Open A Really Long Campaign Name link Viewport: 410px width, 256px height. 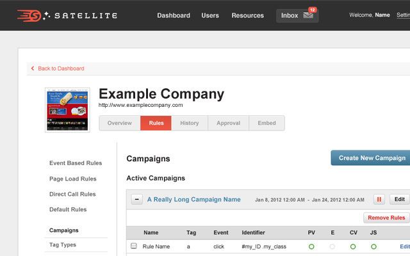point(193,200)
